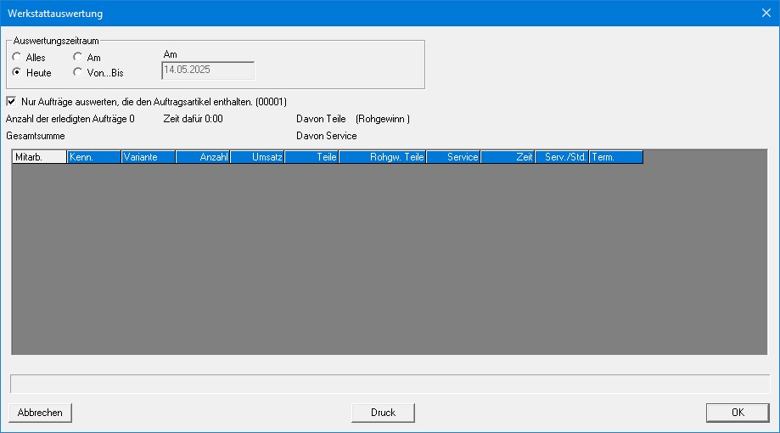Close the Werkstattauswertung dialog
This screenshot has width=780, height=433.
(x=766, y=13)
